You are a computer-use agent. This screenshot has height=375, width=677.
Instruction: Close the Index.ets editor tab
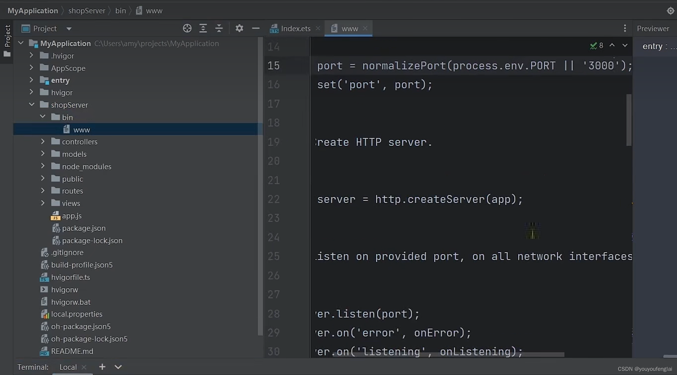click(x=318, y=28)
